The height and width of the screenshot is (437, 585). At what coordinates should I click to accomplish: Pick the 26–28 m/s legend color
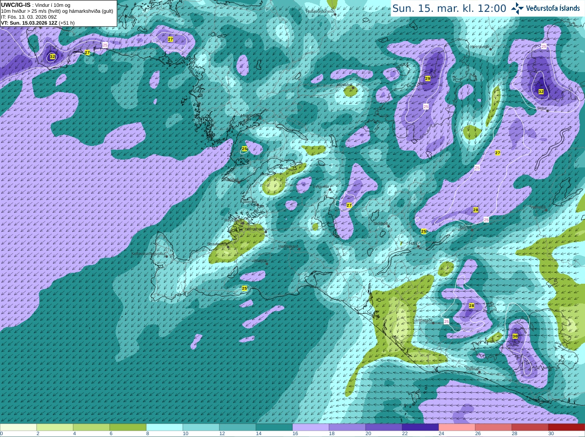click(x=494, y=427)
